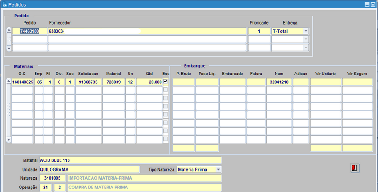The image size is (378, 192).
Task: Click the Pedido field with 74463180
Action: (x=30, y=31)
